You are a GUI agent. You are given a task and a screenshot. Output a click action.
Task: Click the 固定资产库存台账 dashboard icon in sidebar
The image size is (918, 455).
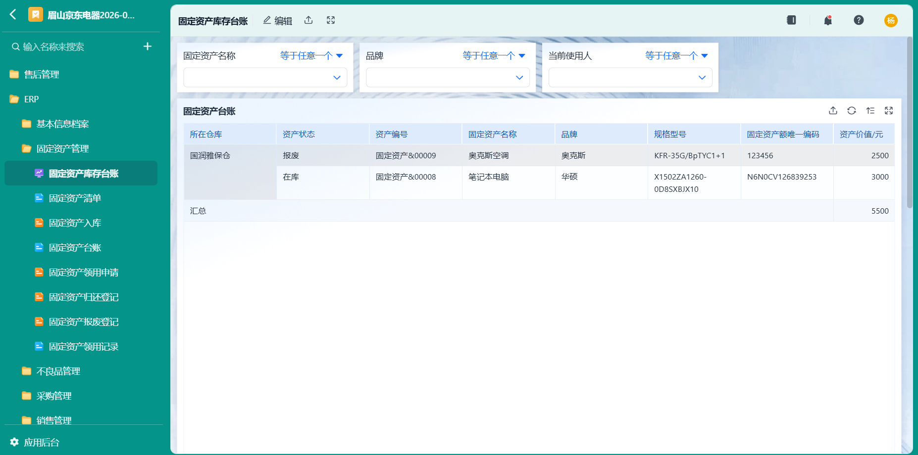click(39, 173)
